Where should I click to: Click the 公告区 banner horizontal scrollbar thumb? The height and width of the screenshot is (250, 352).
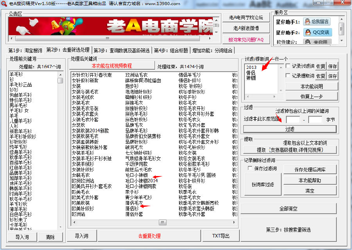(107, 38)
